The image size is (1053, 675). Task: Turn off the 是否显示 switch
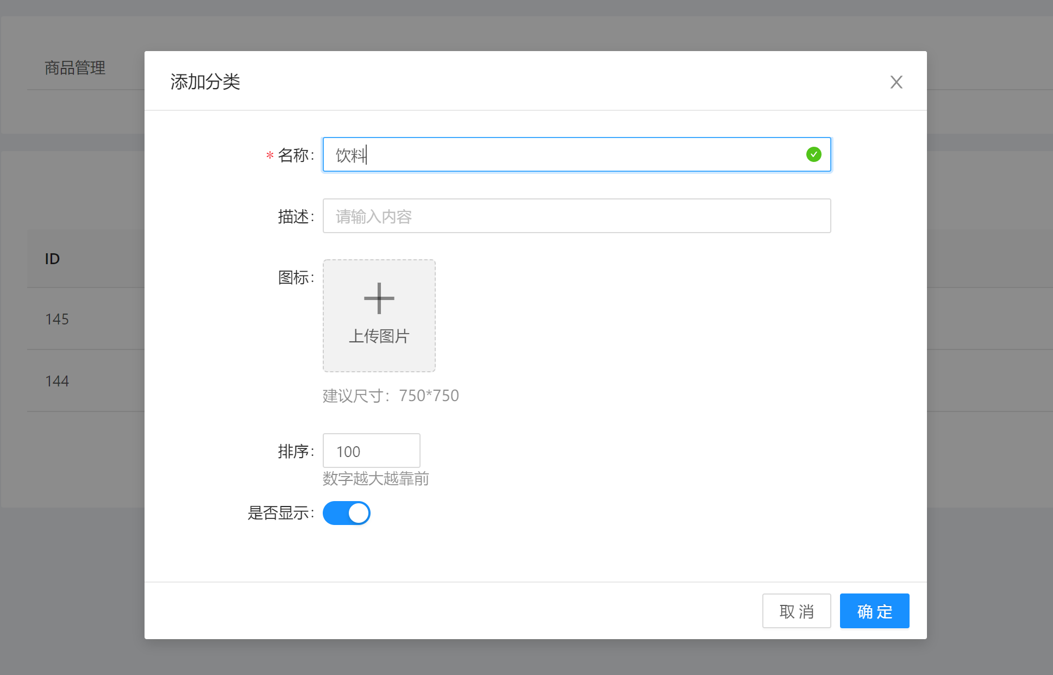point(347,513)
